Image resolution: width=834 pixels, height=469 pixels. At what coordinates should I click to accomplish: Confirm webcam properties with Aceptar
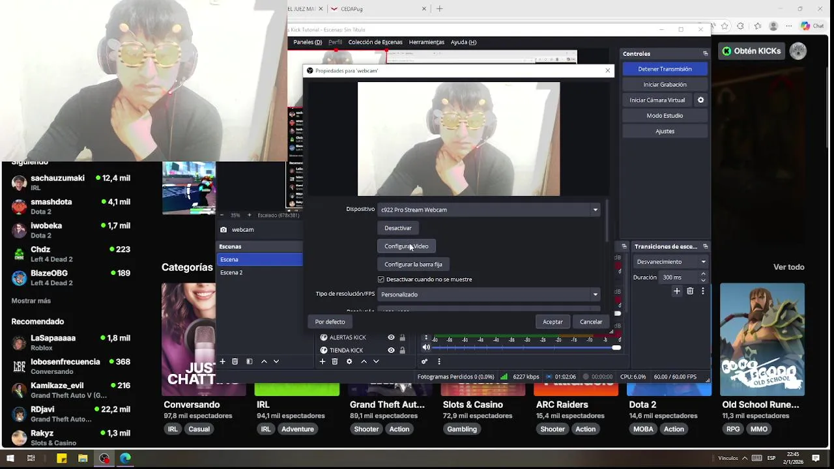tap(553, 322)
